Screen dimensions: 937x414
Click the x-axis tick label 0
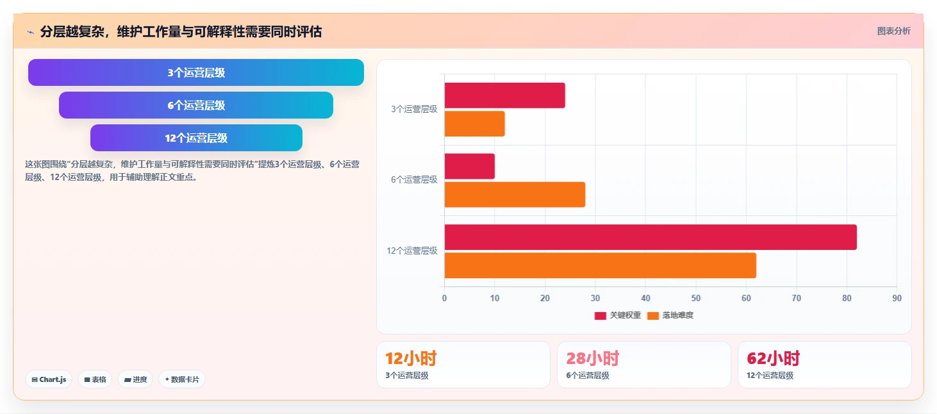(x=445, y=298)
